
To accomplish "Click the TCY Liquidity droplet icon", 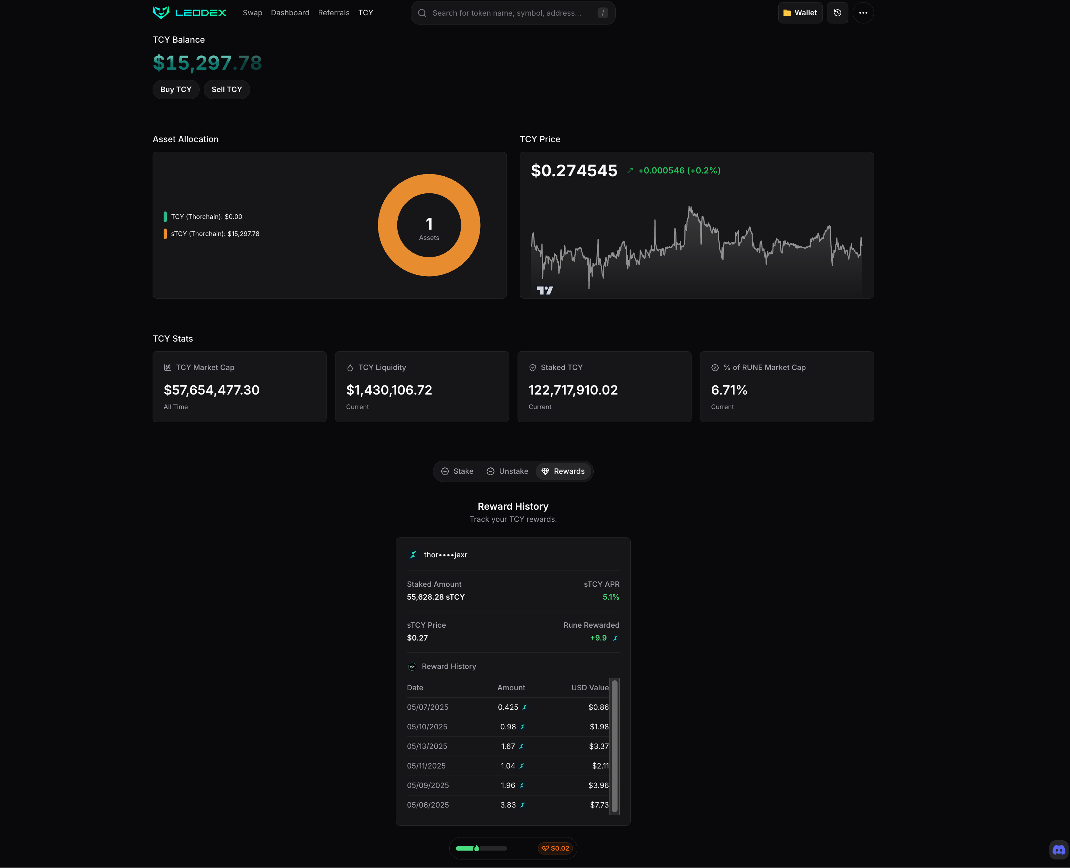I will point(350,368).
